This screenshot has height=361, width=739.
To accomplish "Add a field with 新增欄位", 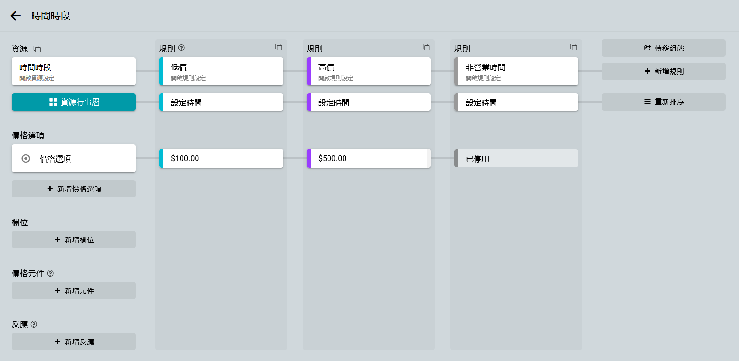I will (74, 240).
